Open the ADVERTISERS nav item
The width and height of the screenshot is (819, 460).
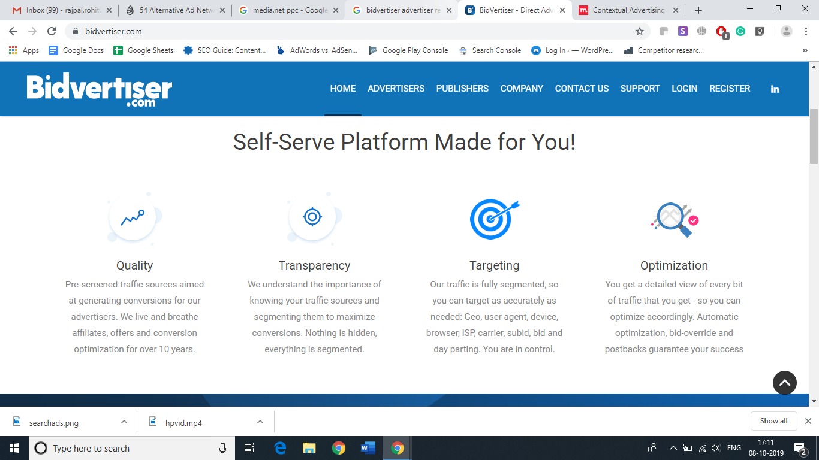[x=396, y=89]
